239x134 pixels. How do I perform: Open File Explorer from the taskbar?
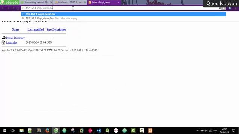point(22,131)
